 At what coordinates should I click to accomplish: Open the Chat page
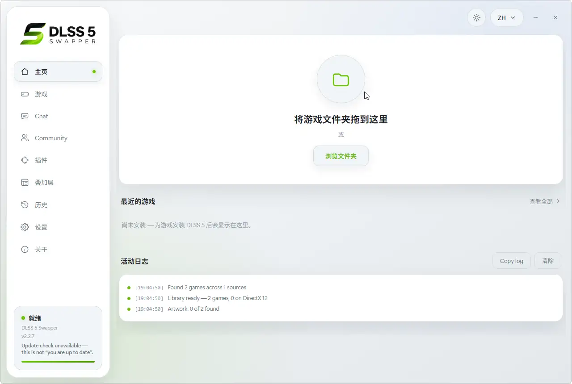pos(58,116)
